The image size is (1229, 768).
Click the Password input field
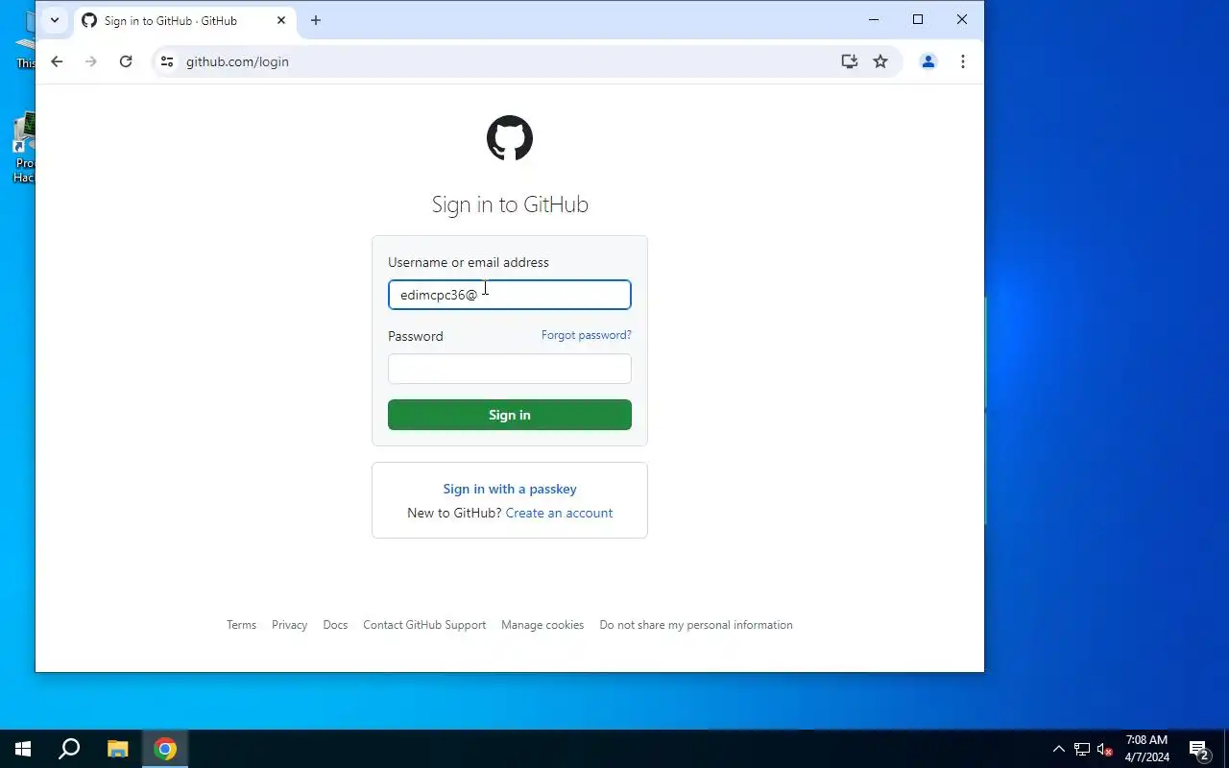510,369
